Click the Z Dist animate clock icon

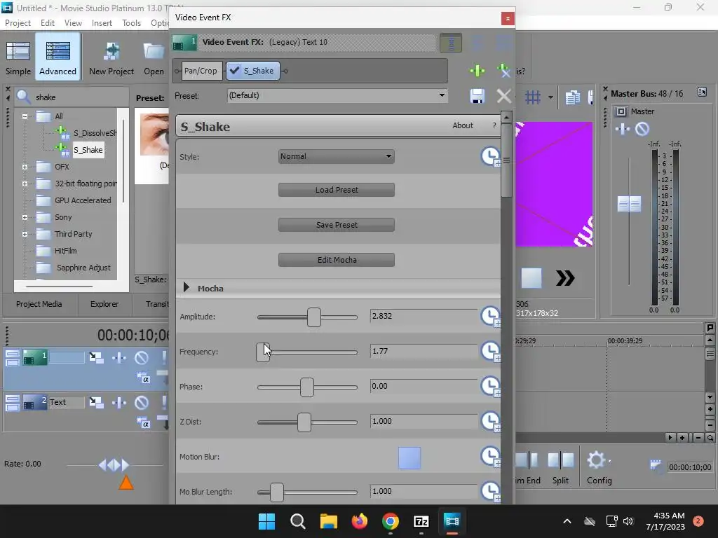490,421
